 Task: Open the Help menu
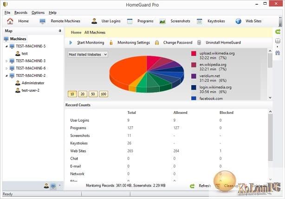52,12
